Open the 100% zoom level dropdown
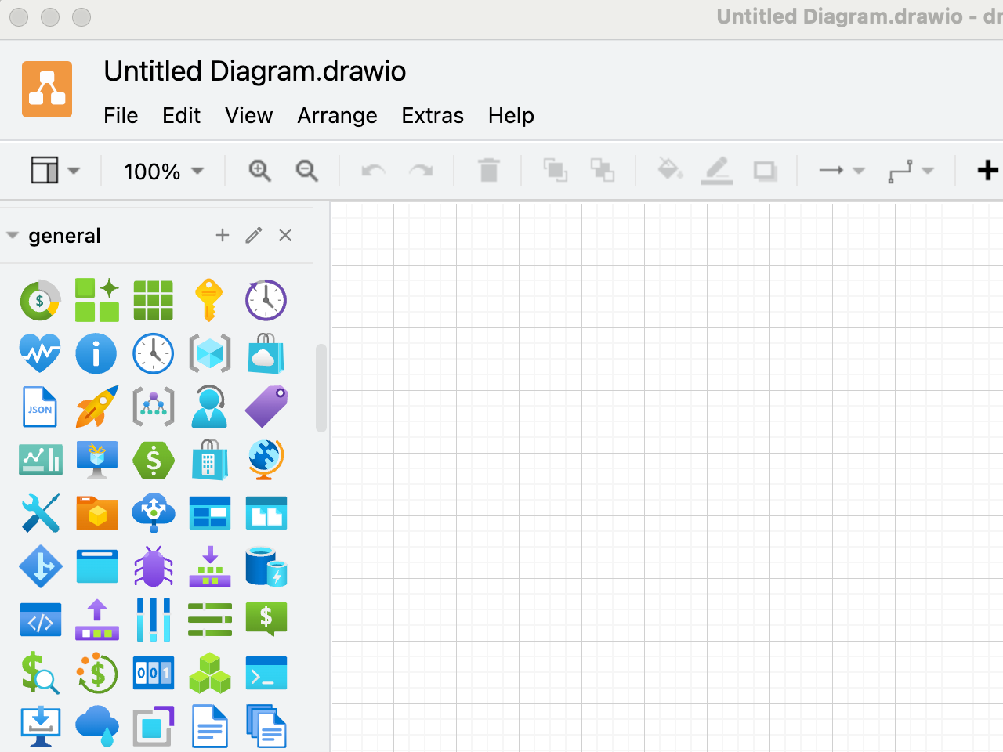1003x752 pixels. coord(164,171)
